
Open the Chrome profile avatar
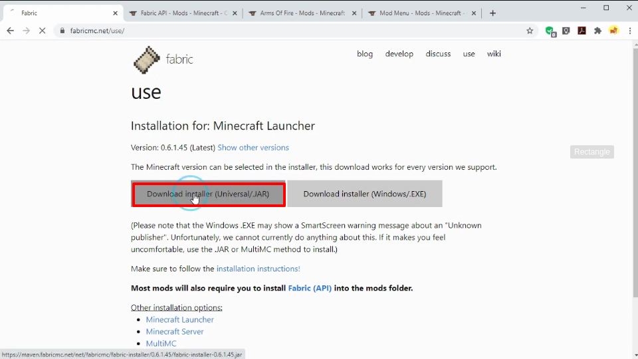click(613, 31)
